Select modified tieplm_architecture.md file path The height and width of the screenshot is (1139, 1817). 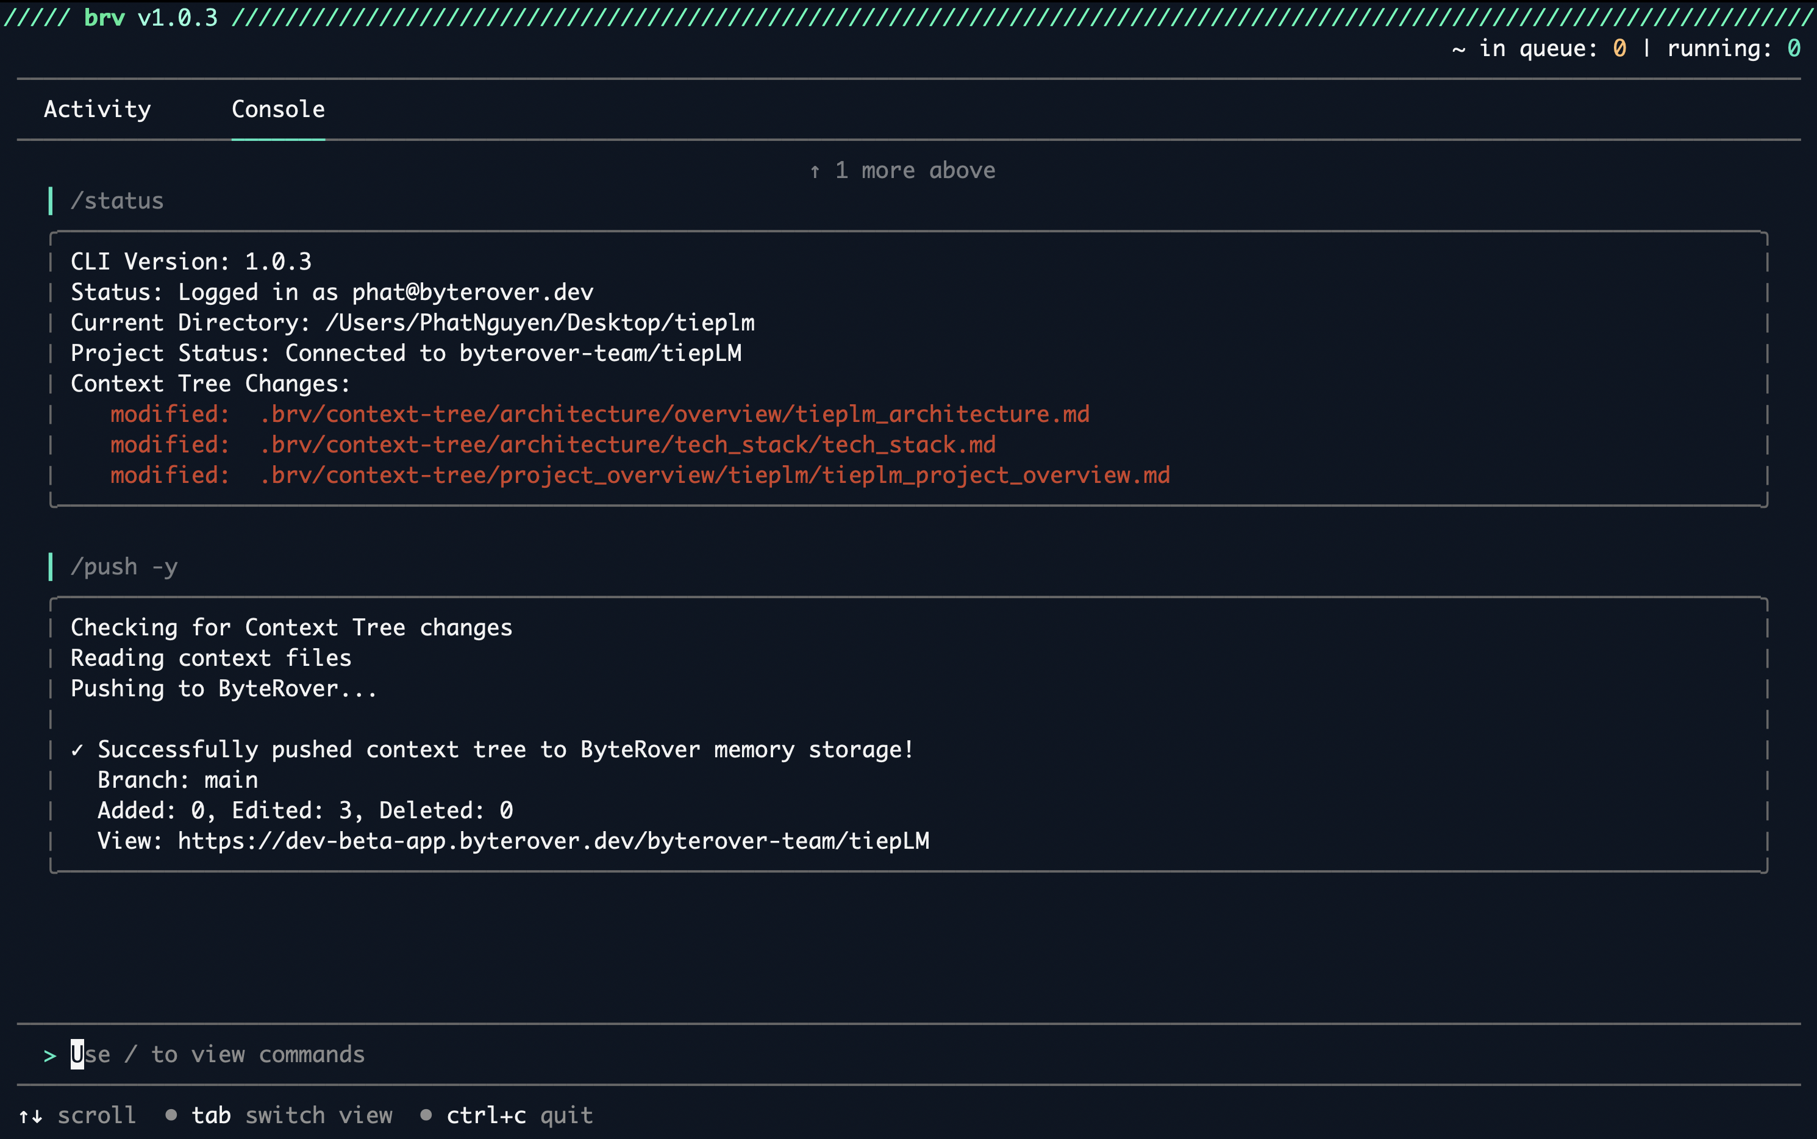click(x=674, y=414)
